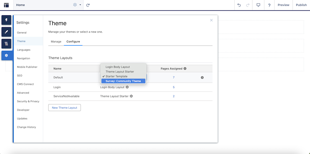The image size is (310, 154).
Task: Click the Pages Assigned column header
Action: tap(172, 69)
